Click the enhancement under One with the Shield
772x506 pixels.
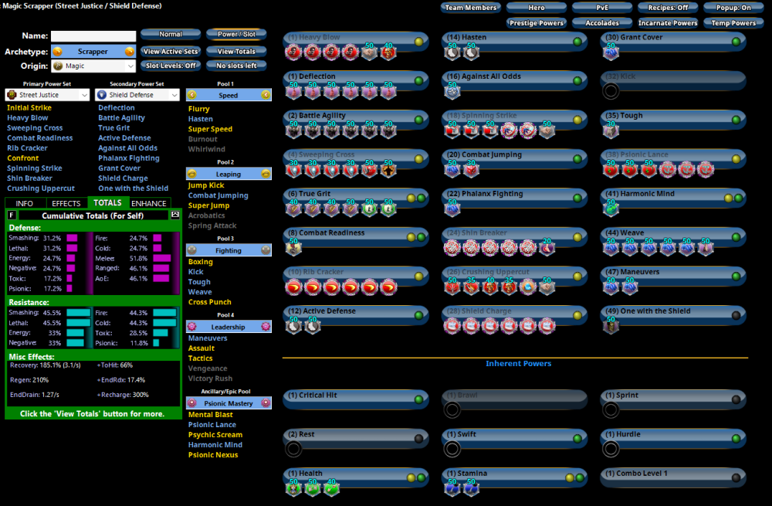[611, 326]
